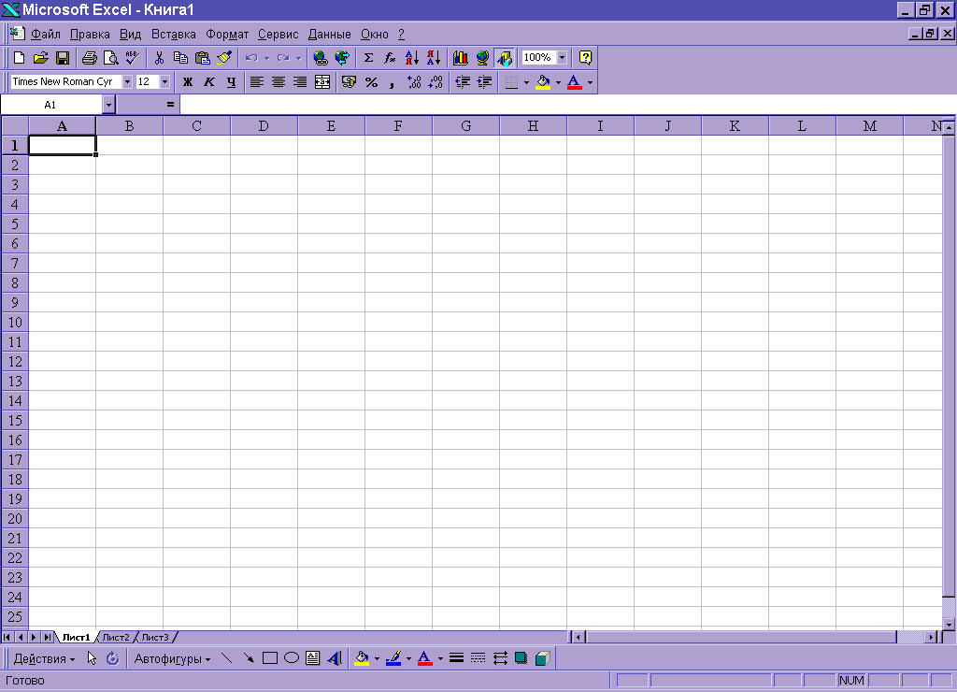The image size is (957, 692).
Task: Toggle Center alignment
Action: pyautogui.click(x=279, y=82)
